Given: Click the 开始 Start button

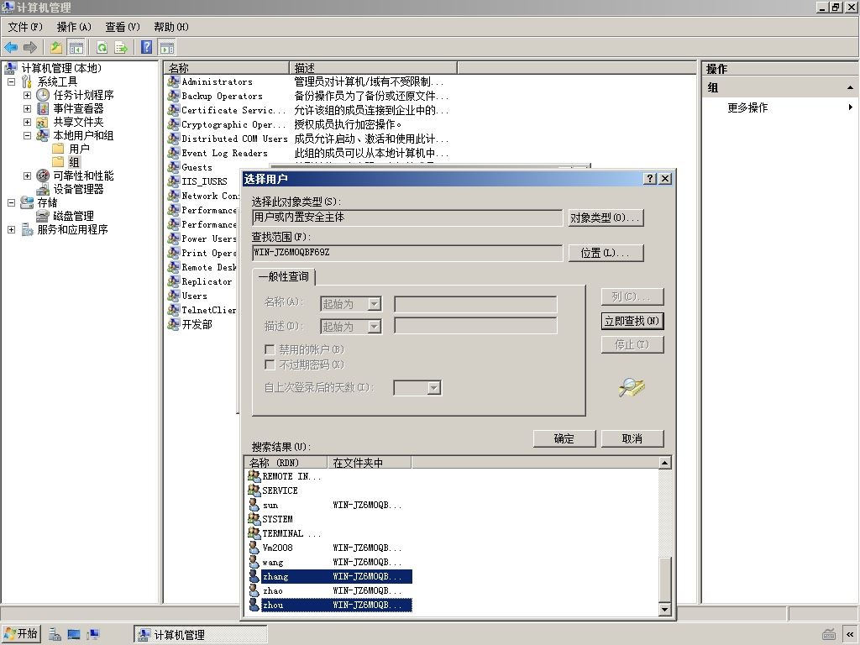Looking at the screenshot, I should click(21, 634).
